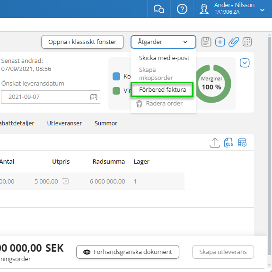Image resolution: width=272 pixels, height=272 pixels.
Task: Choose Skicka med e-post
Action: [164, 58]
